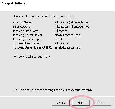Click the Incoming Server Name value smail.kkoncepts.net

click(67, 35)
